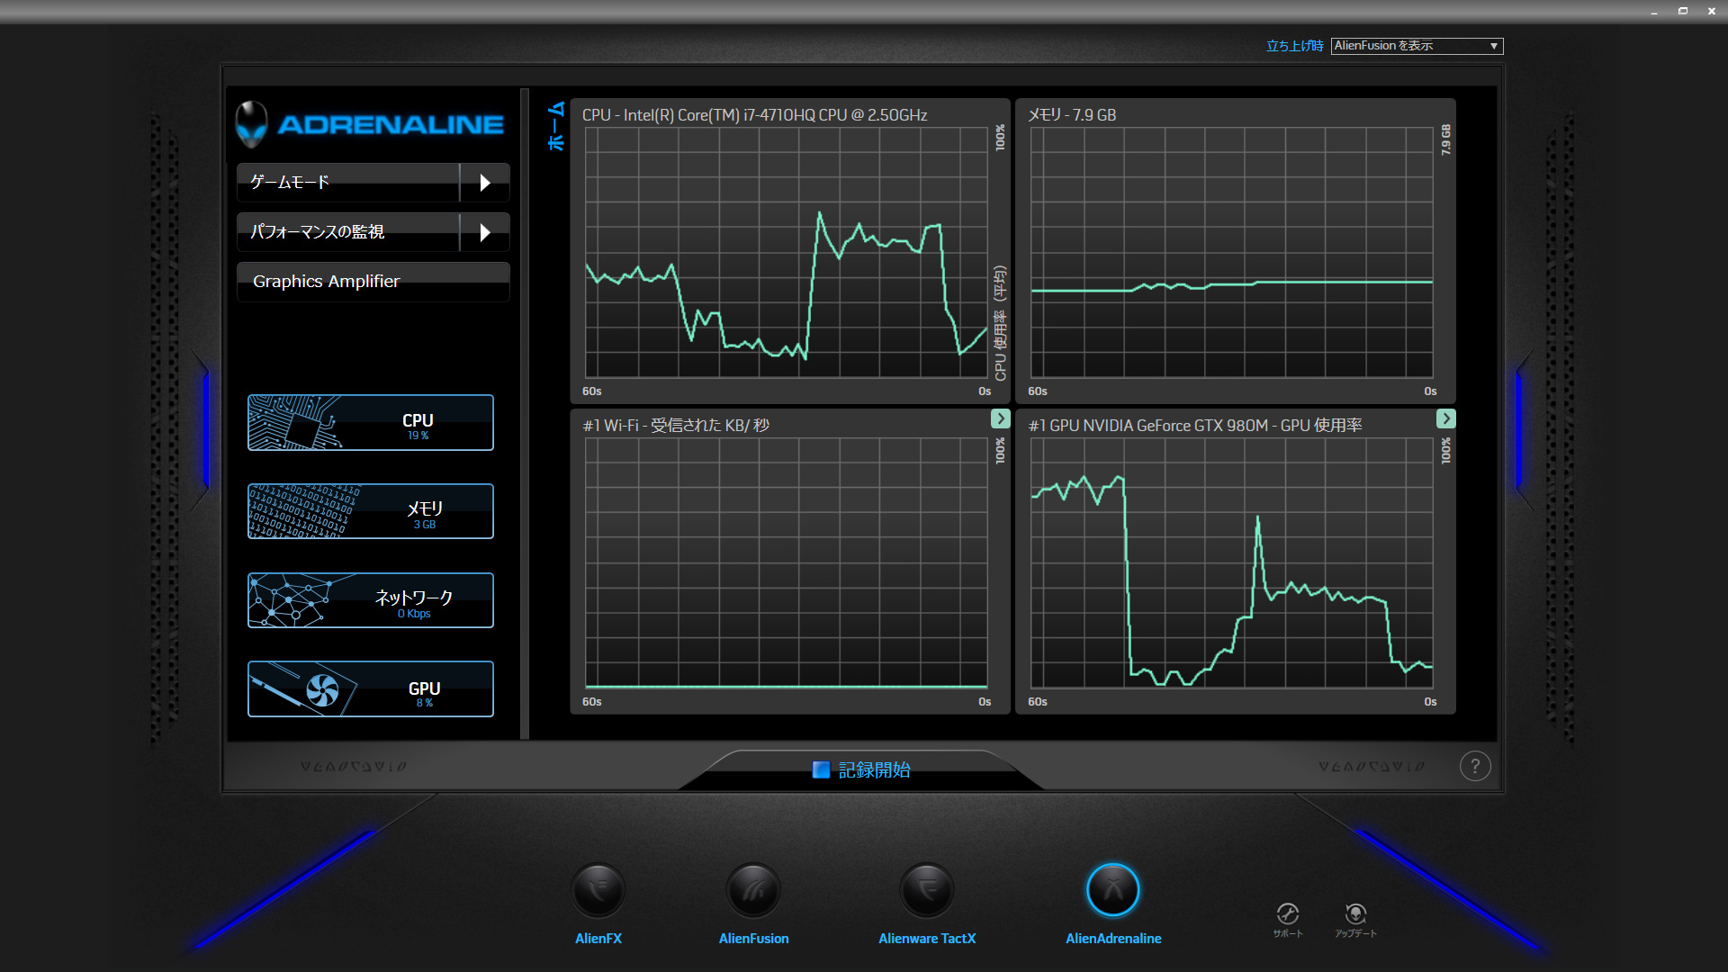
Task: Click the update (アップデート) alien icon
Action: (1355, 914)
